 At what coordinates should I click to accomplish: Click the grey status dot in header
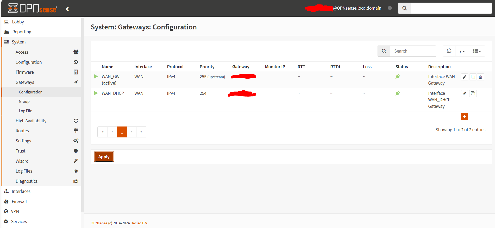pos(390,8)
